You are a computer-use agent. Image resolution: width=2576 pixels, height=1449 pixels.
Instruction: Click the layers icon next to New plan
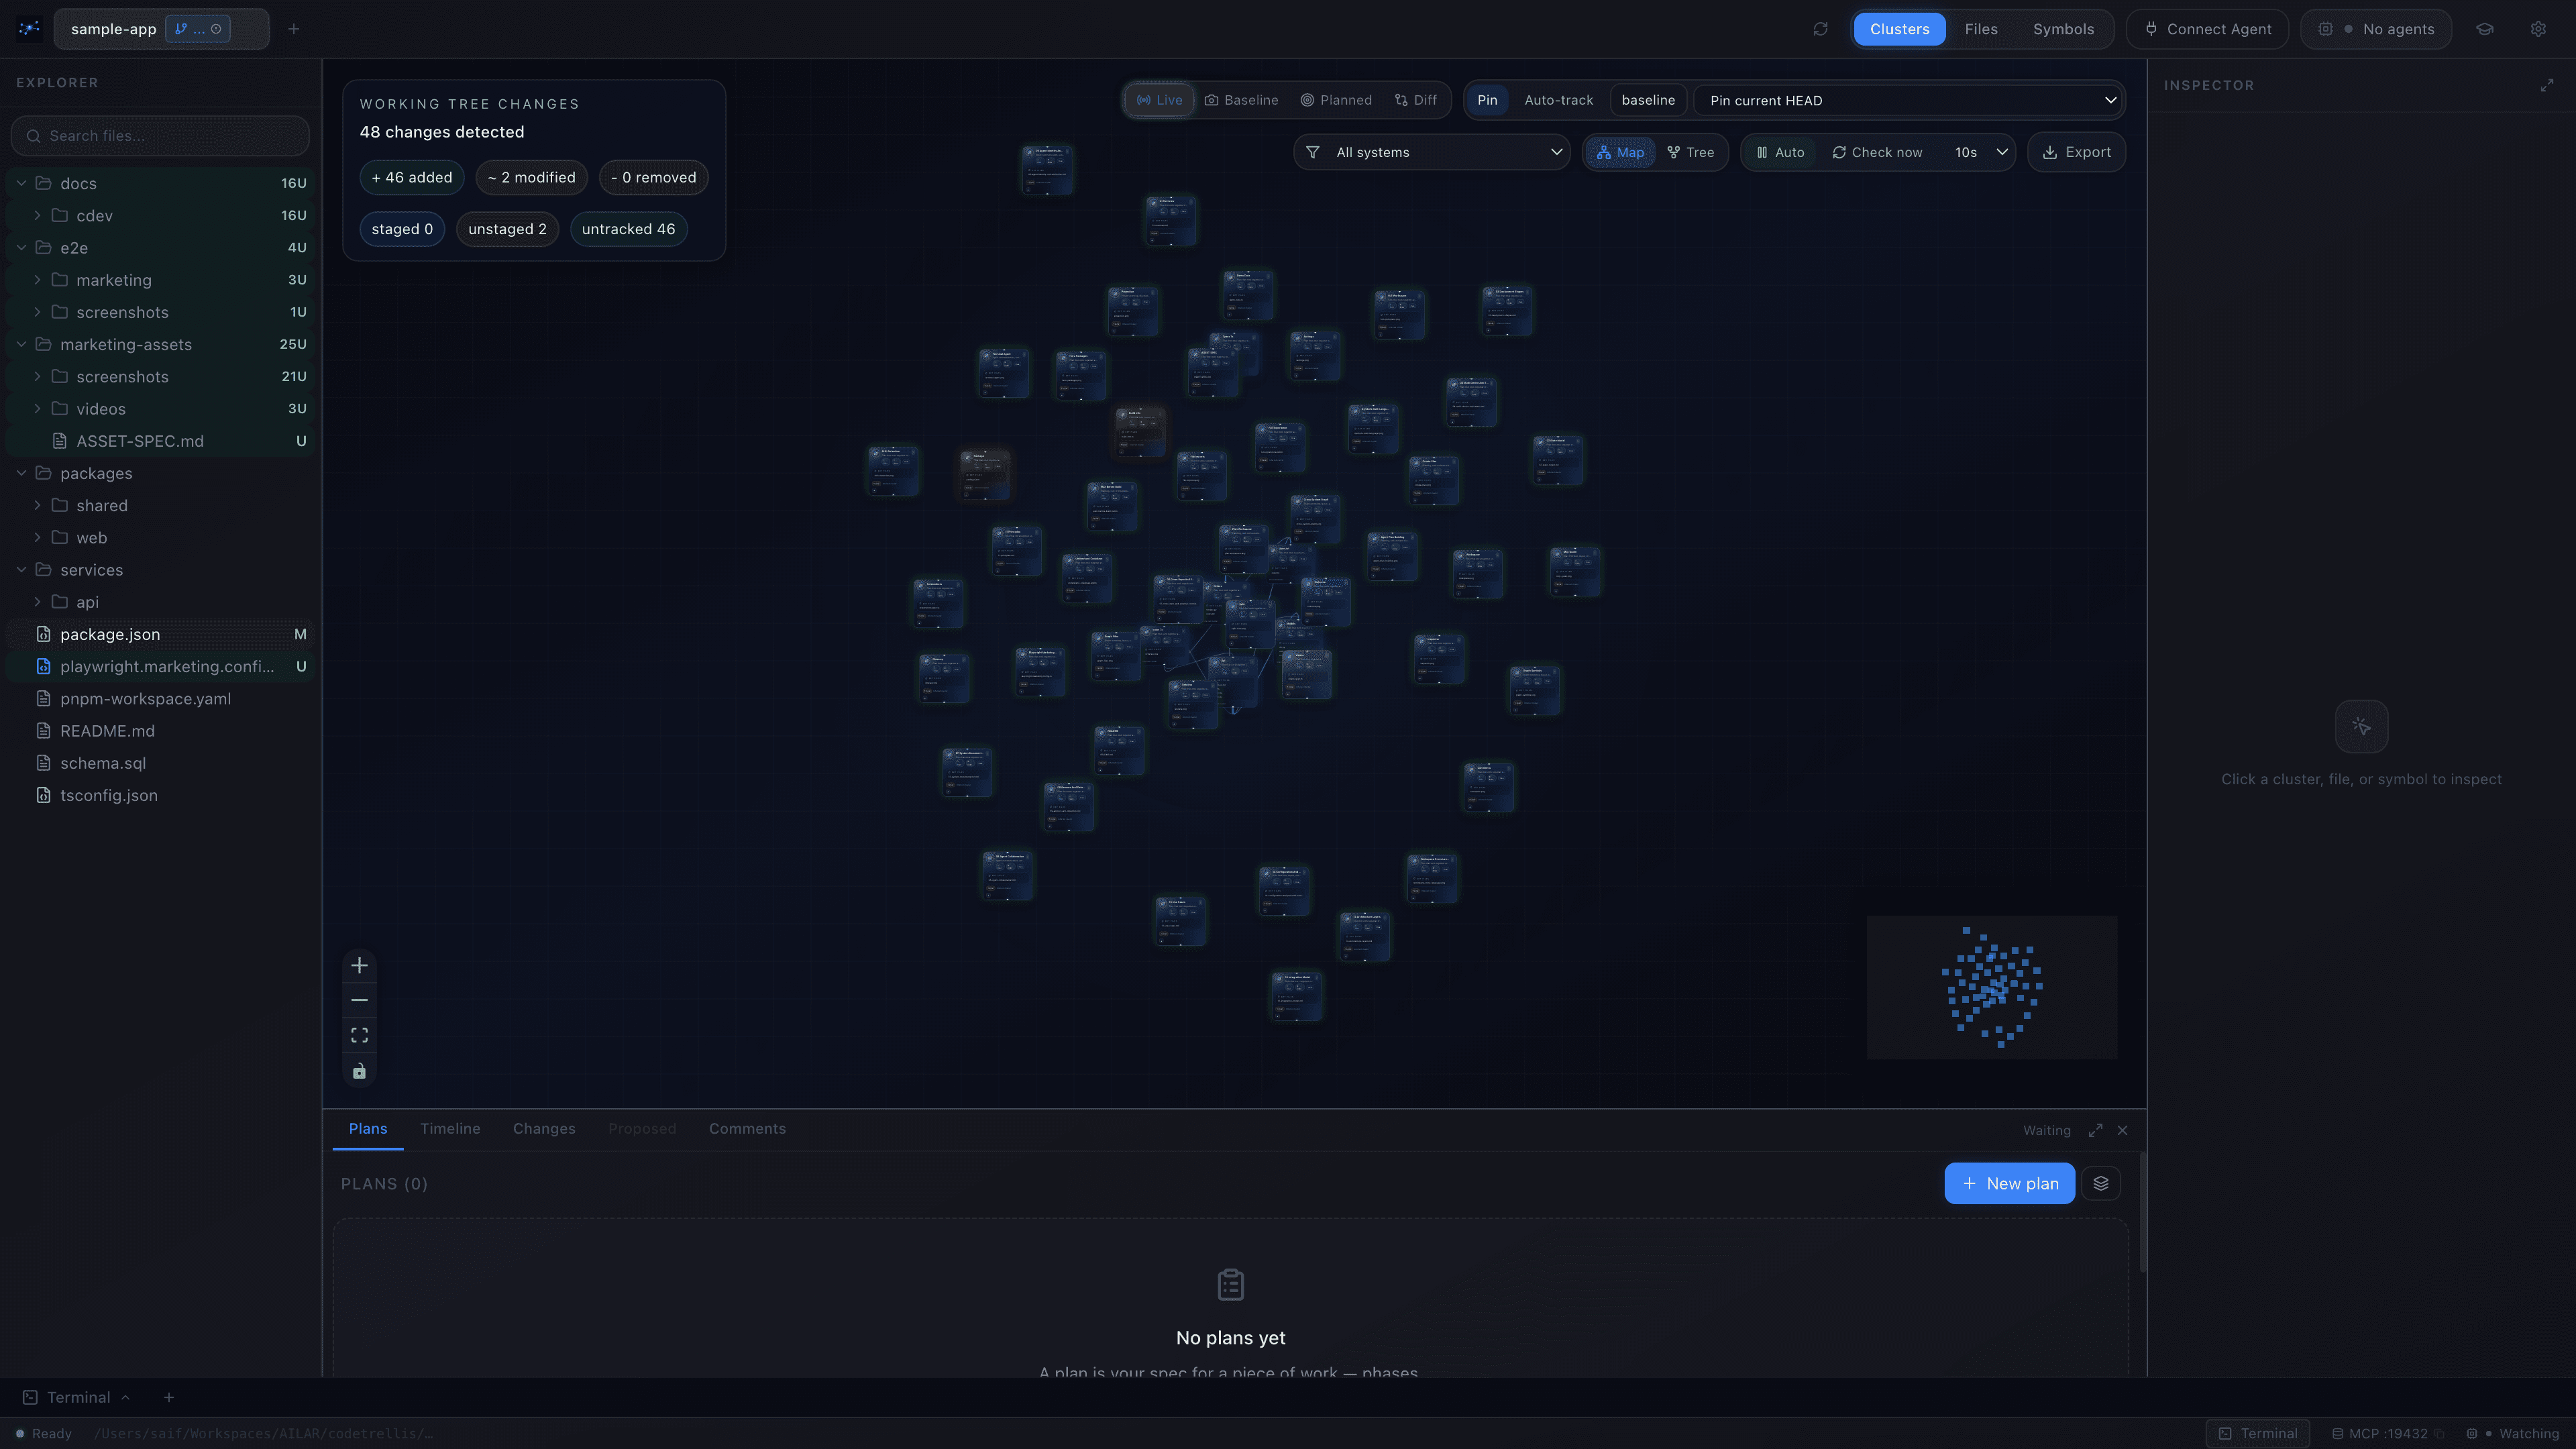click(2101, 1184)
